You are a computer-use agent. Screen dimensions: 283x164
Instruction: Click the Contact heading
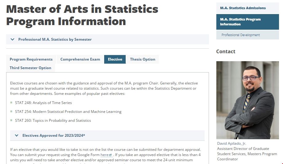click(226, 51)
